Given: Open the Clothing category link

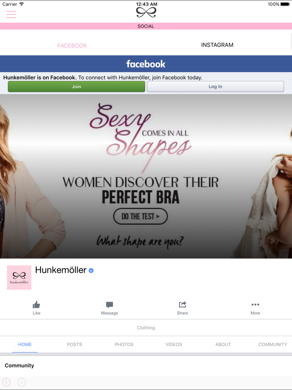Looking at the screenshot, I should pos(146,328).
